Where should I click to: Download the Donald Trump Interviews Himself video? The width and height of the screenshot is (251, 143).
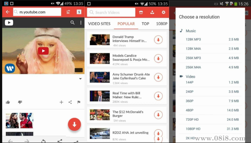click(x=158, y=40)
